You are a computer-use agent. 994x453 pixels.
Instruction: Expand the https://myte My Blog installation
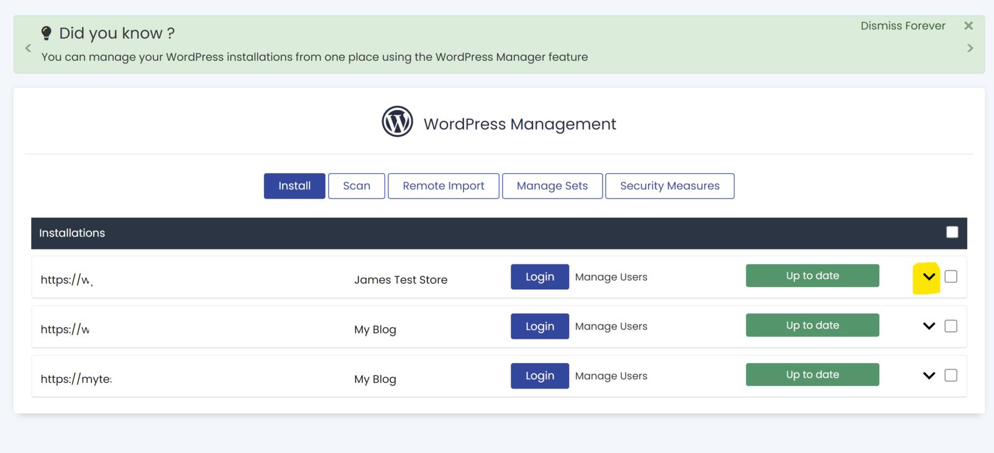(x=929, y=375)
